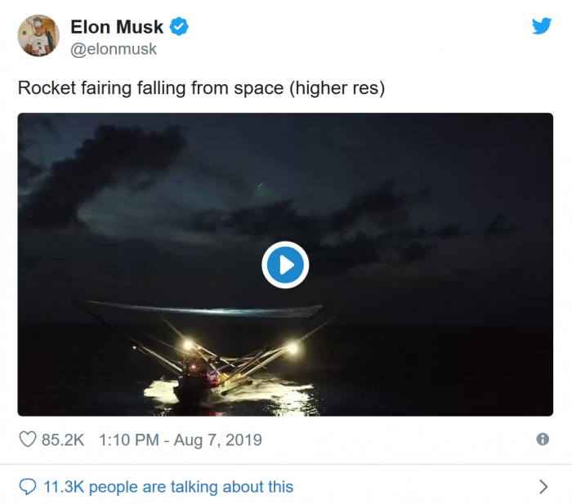
Task: Open the tweet info icon
Action: 543,439
